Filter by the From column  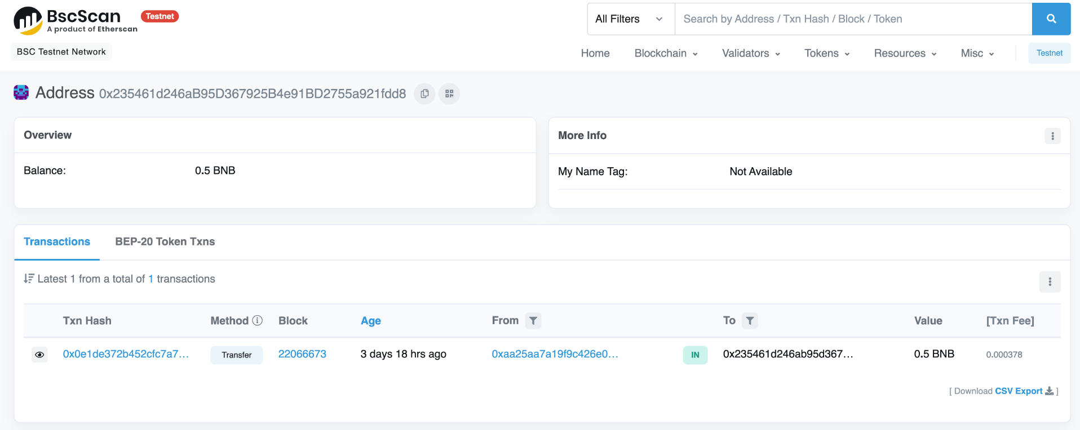[x=533, y=321]
